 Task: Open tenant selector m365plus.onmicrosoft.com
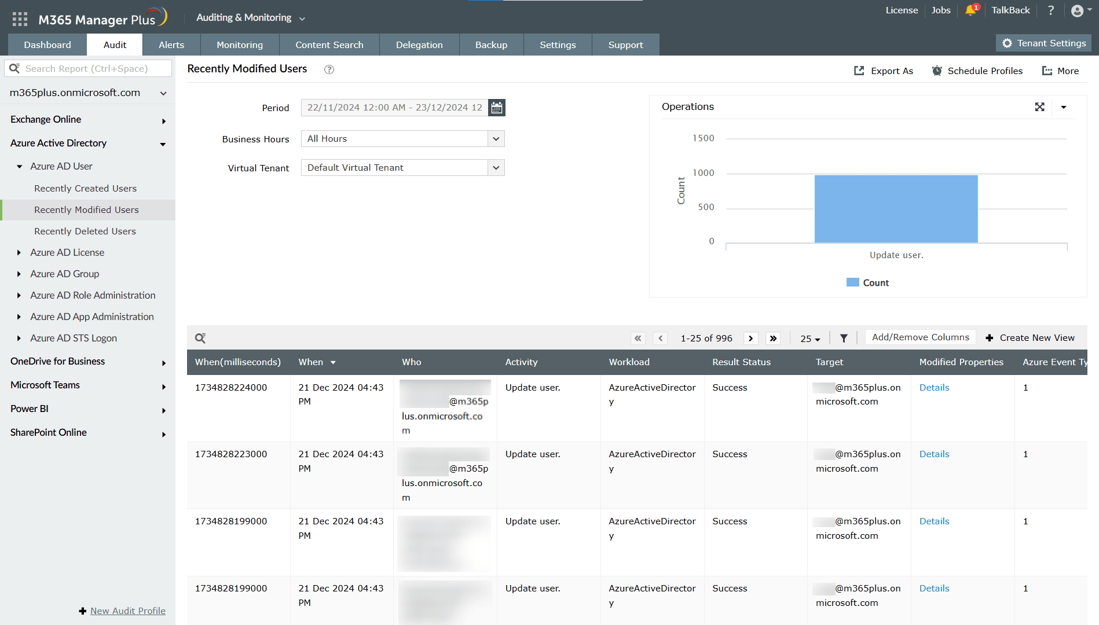[x=88, y=93]
